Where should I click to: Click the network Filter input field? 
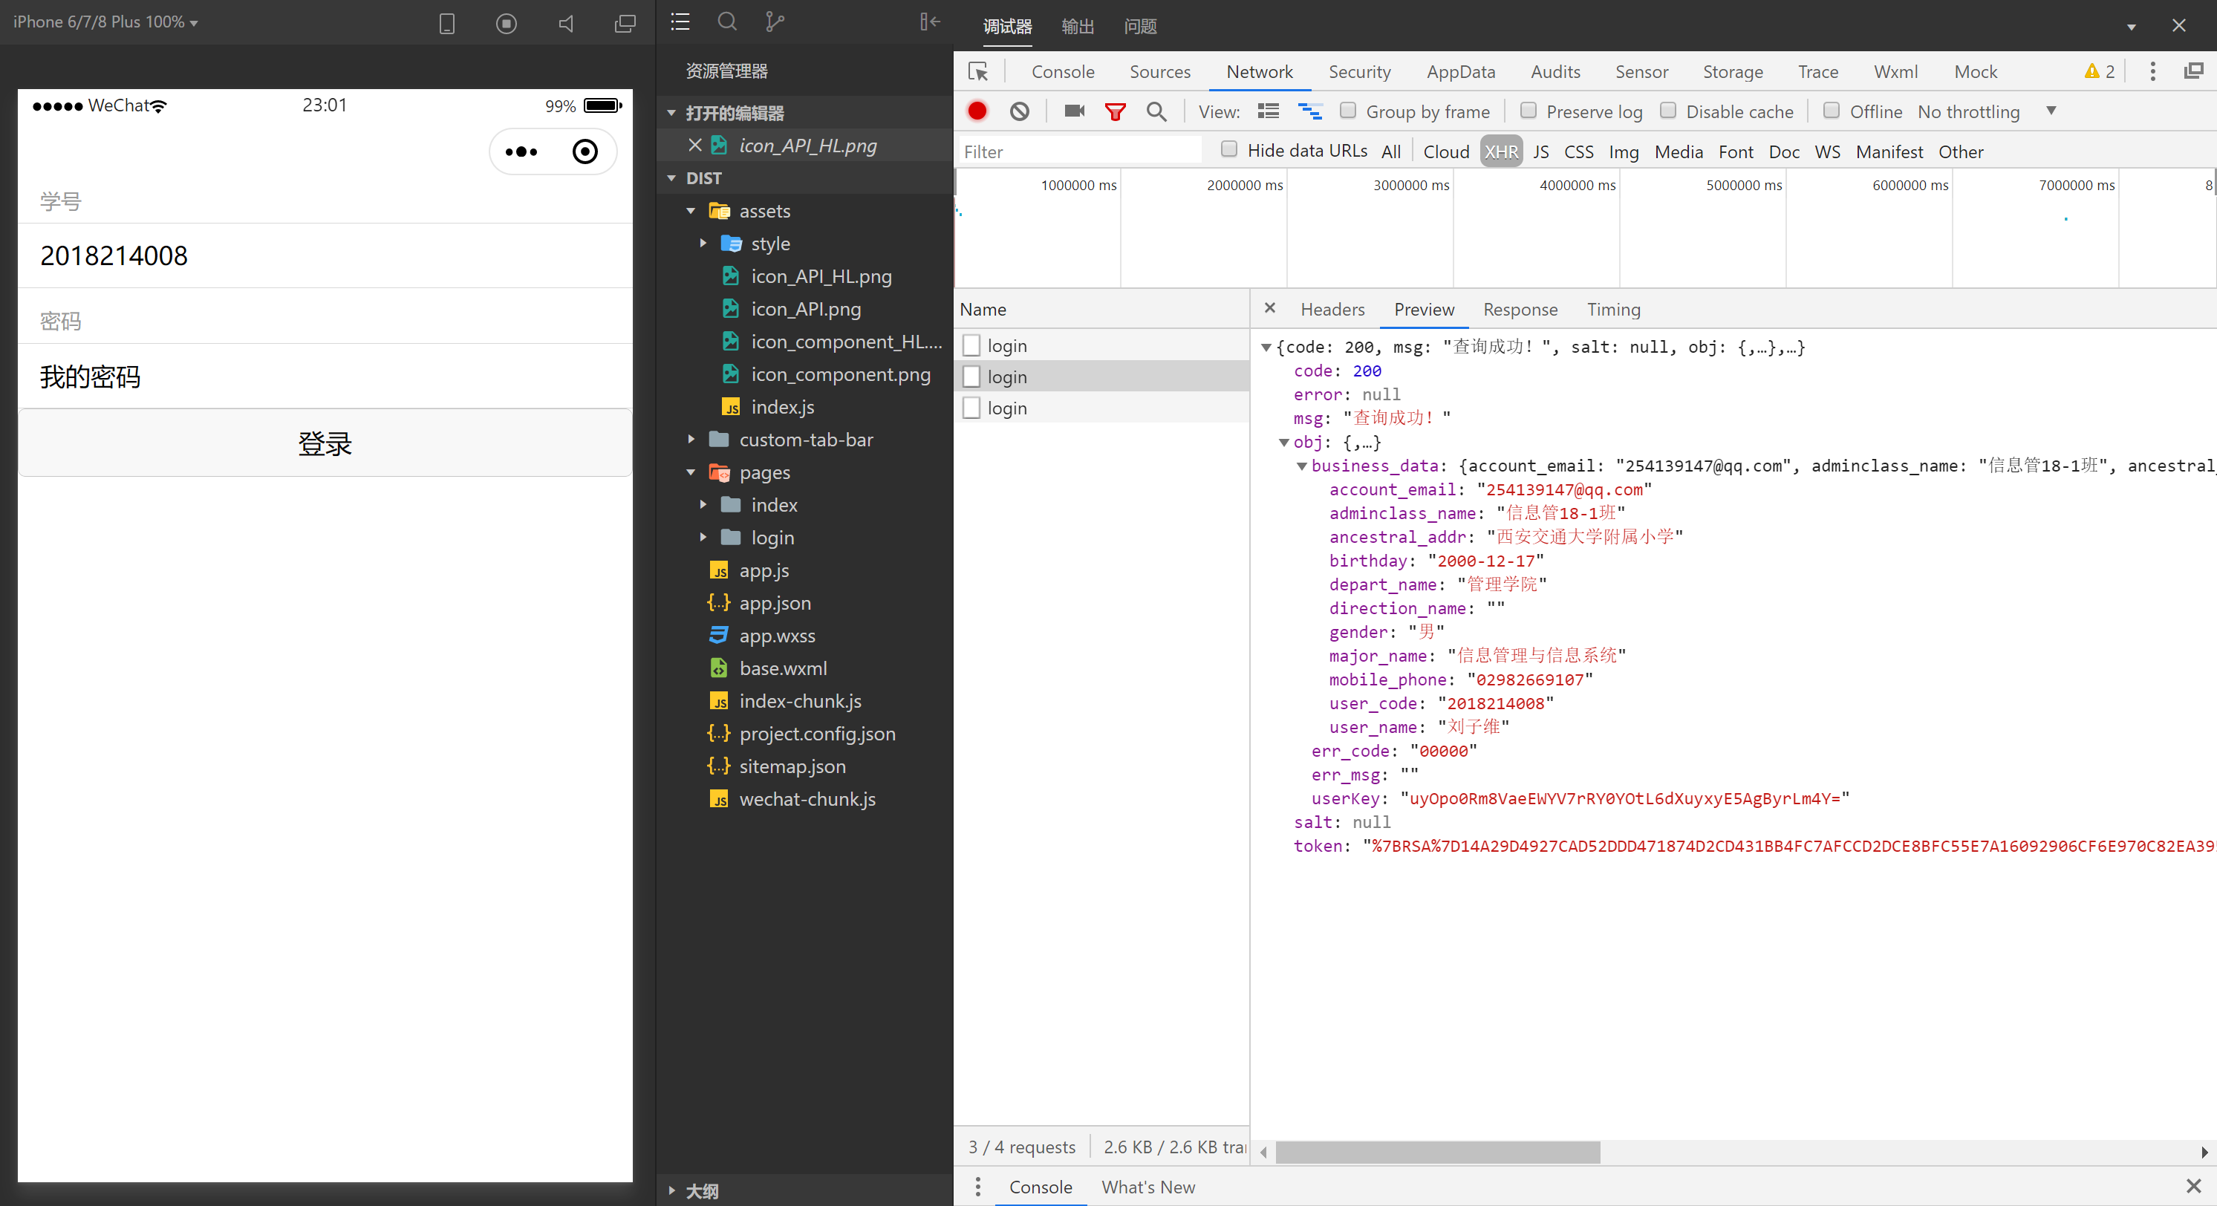pos(1080,151)
